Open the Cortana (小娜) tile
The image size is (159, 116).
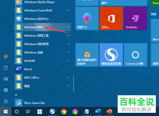[x=135, y=55]
